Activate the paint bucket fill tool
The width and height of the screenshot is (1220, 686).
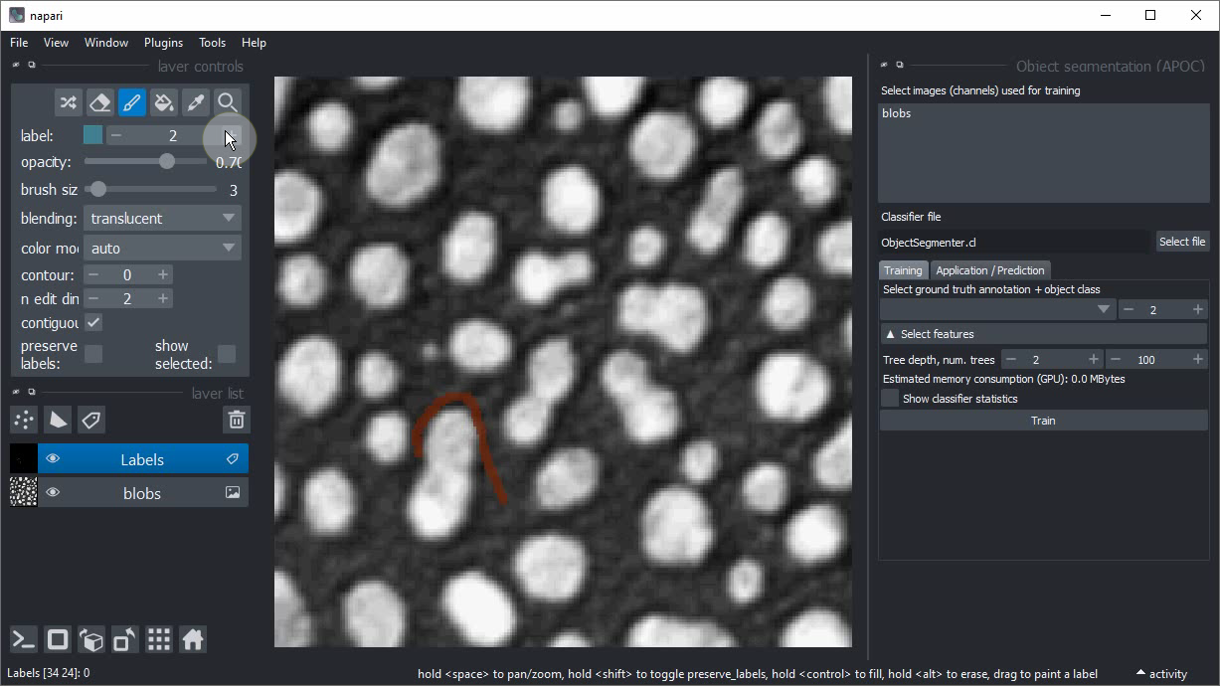pyautogui.click(x=164, y=102)
